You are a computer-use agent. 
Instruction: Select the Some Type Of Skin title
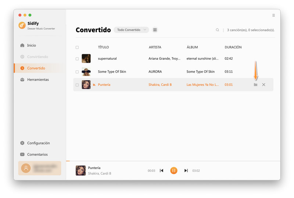point(112,71)
